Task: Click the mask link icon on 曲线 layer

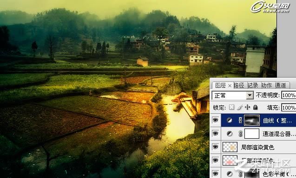Action: coord(240,120)
